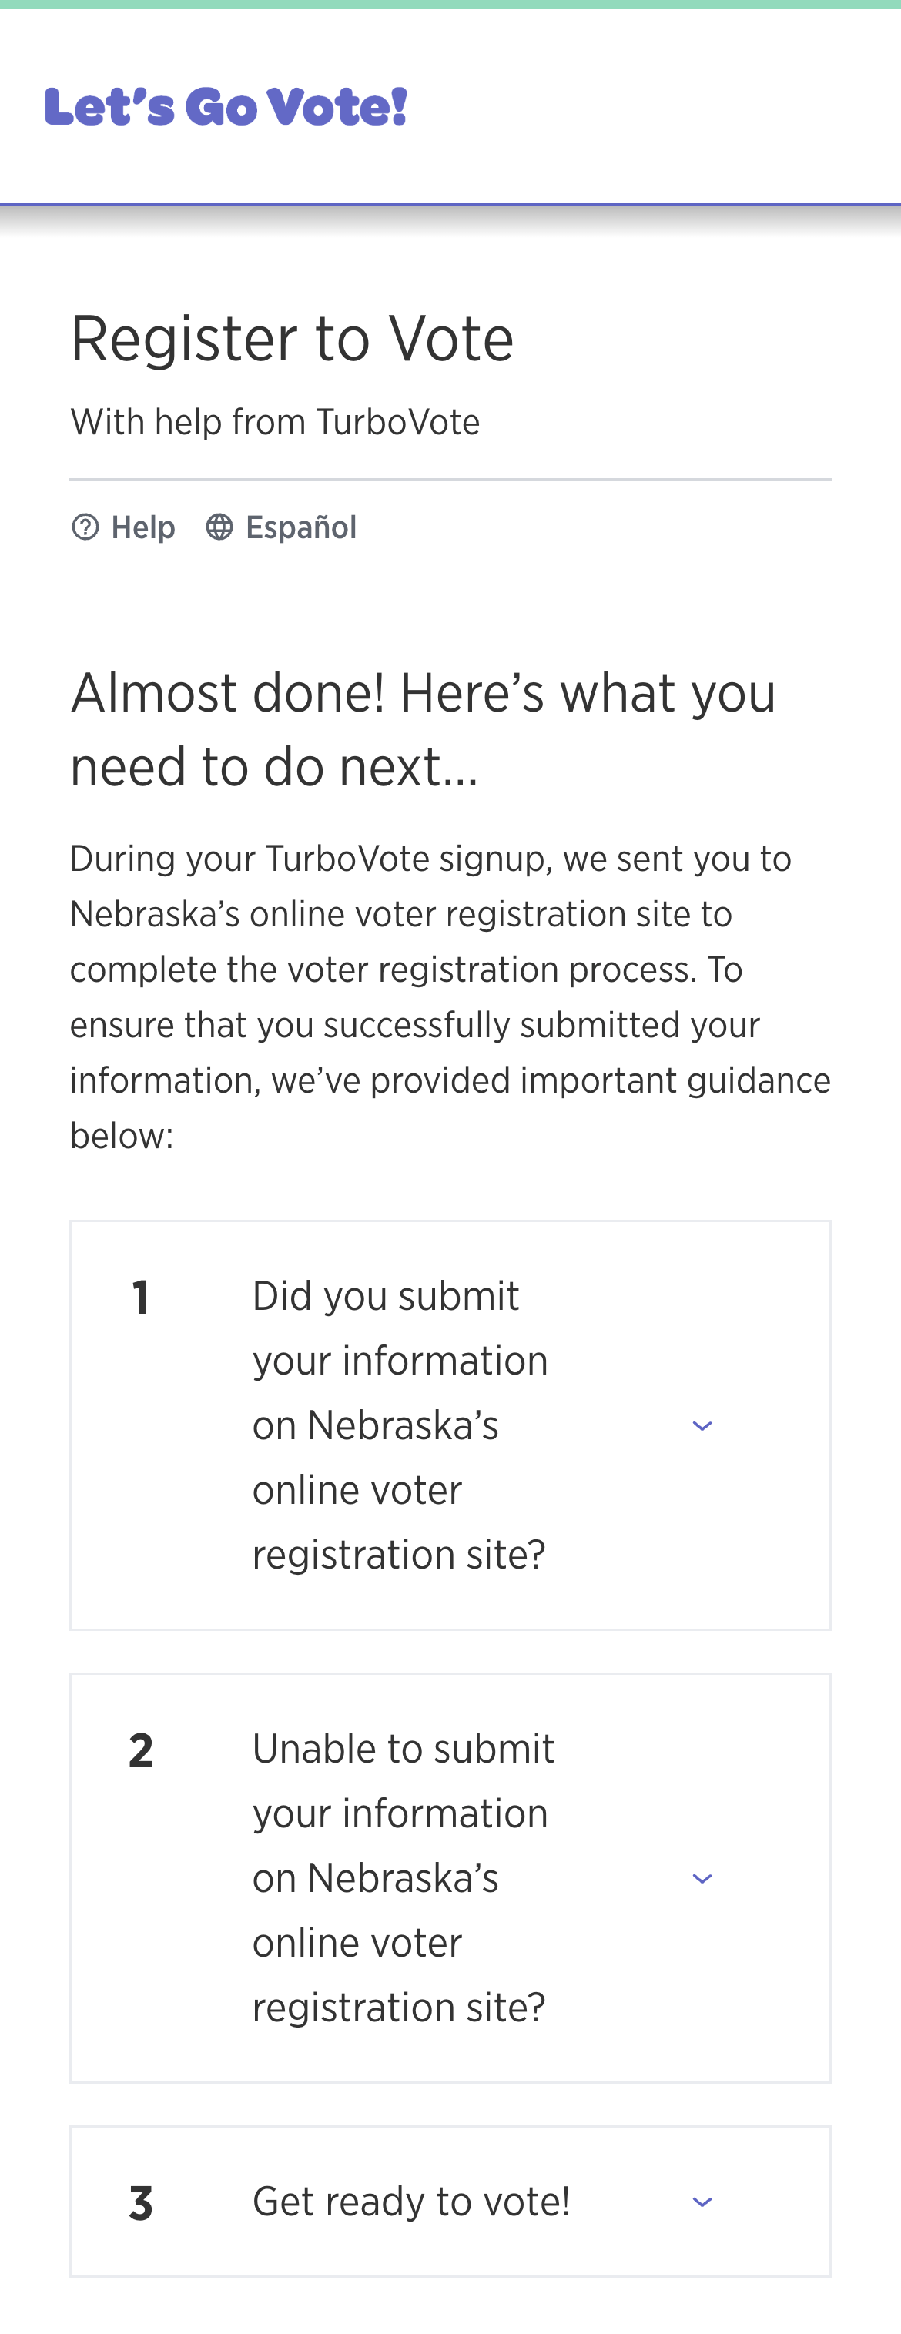Expand the step 1 submission question accordion
Viewport: 901px width, 2334px height.
pos(702,1425)
